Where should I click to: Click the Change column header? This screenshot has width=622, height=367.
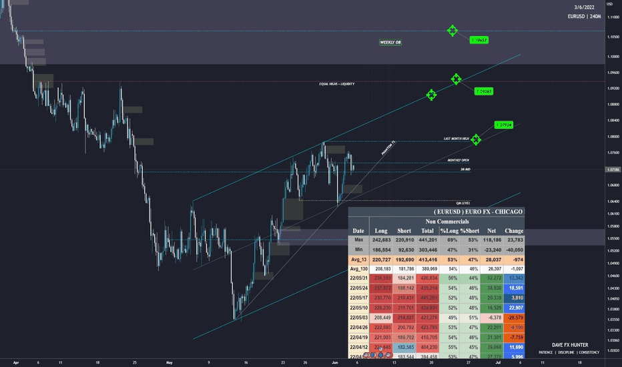pos(514,231)
